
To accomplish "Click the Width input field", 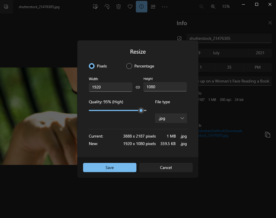I will click(x=110, y=87).
